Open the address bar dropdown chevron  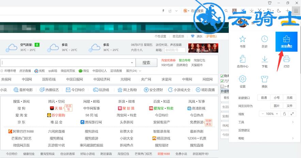coord(176,11)
